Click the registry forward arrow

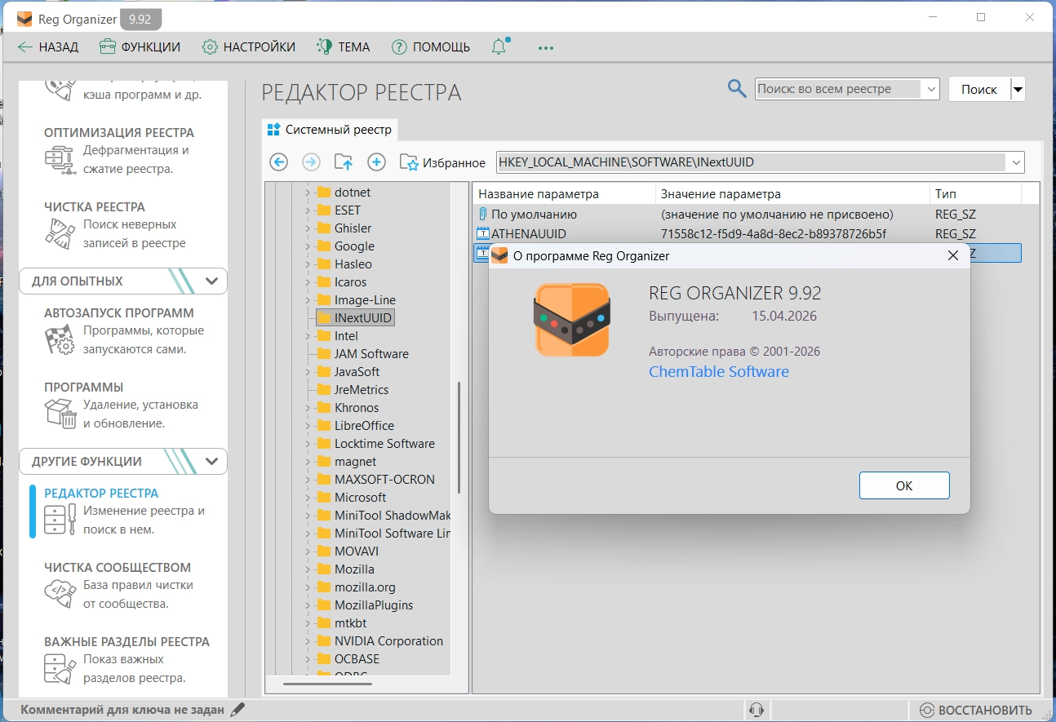312,162
